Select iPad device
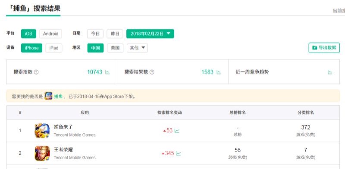 click(x=54, y=48)
